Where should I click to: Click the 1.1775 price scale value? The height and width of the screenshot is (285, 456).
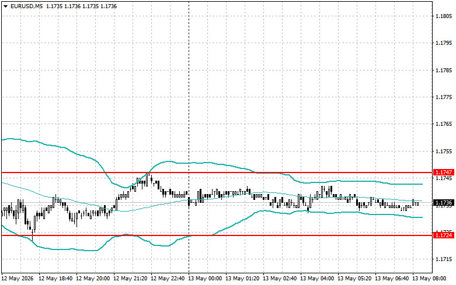tap(444, 97)
